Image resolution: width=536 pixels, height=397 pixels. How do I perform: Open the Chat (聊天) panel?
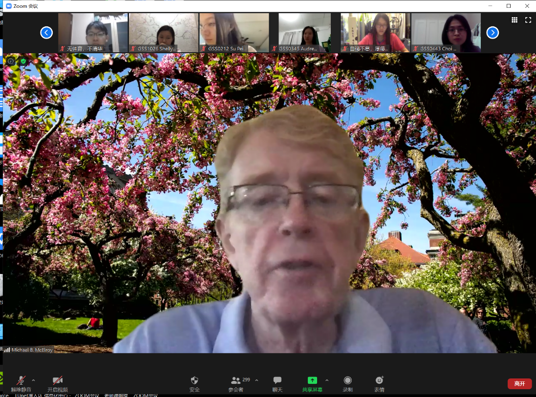278,380
